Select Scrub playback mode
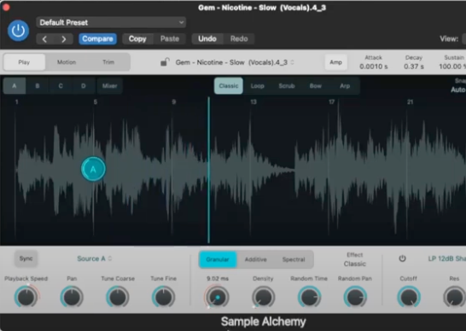466x331 pixels. 287,86
